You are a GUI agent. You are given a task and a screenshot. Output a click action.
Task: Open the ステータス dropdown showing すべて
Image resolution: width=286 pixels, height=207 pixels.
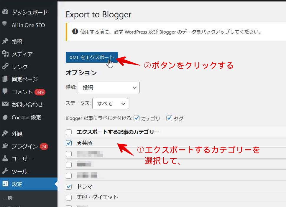coord(110,104)
